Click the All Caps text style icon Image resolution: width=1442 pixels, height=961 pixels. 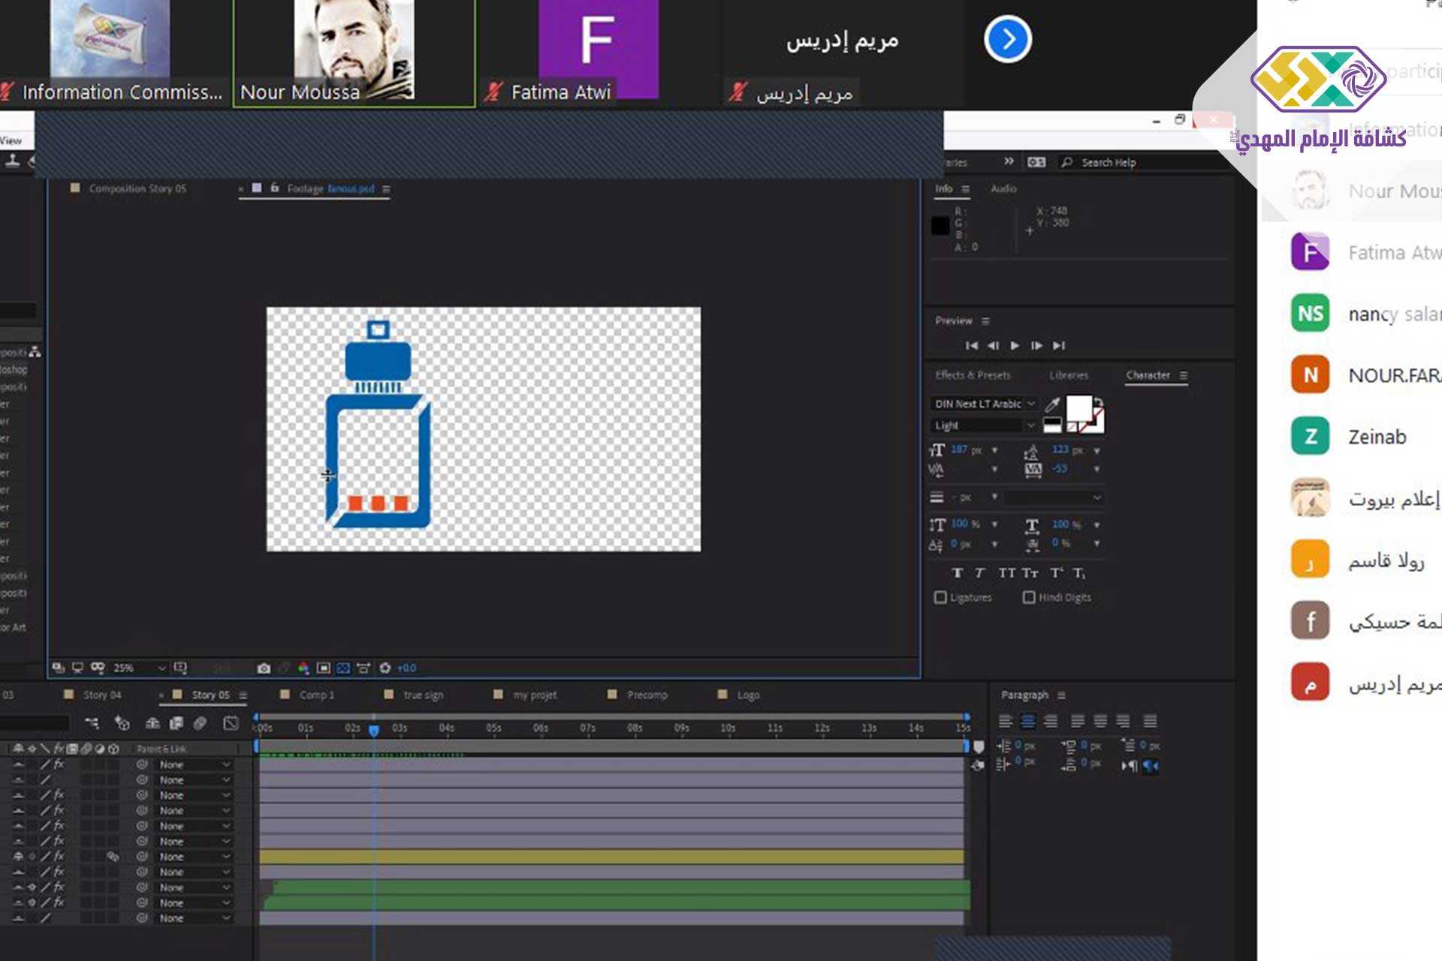click(x=1006, y=573)
